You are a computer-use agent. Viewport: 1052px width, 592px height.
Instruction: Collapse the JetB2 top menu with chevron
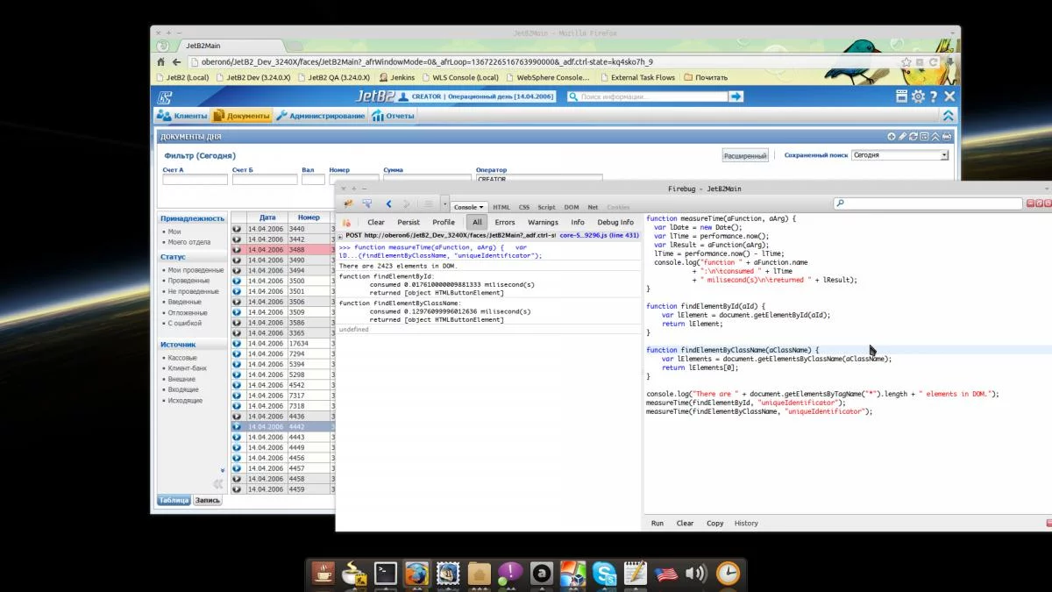click(949, 116)
